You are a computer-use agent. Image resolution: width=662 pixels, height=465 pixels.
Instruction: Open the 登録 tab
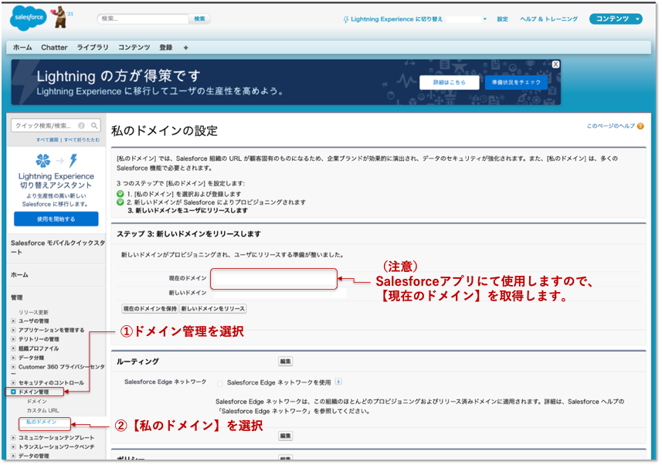(x=165, y=48)
